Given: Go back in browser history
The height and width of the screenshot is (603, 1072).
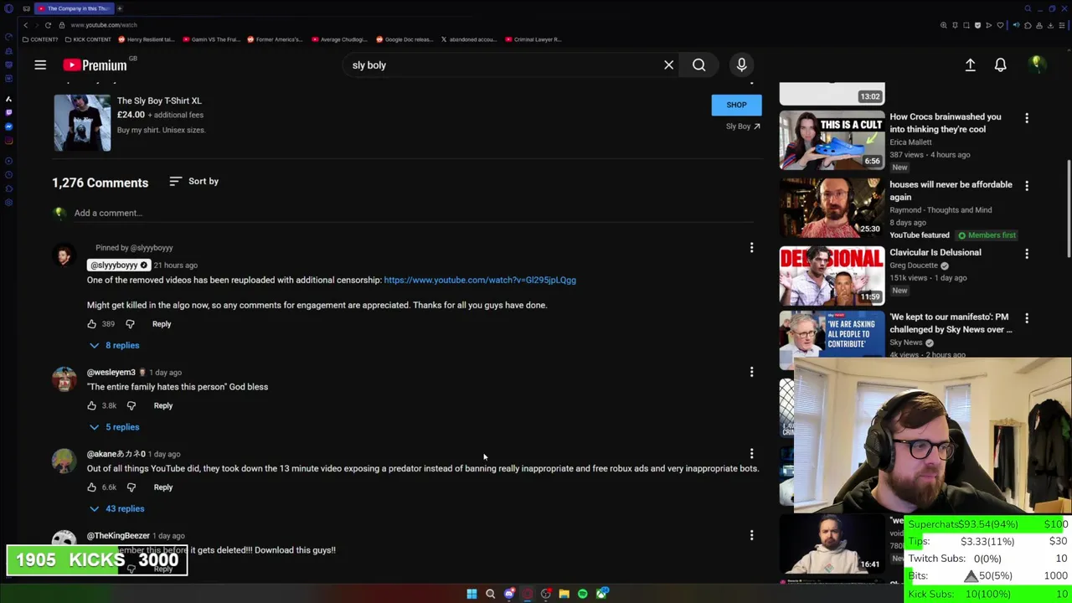Looking at the screenshot, I should click(x=25, y=25).
